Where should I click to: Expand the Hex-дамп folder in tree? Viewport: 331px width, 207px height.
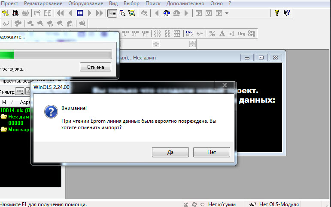pyautogui.click(x=4, y=116)
